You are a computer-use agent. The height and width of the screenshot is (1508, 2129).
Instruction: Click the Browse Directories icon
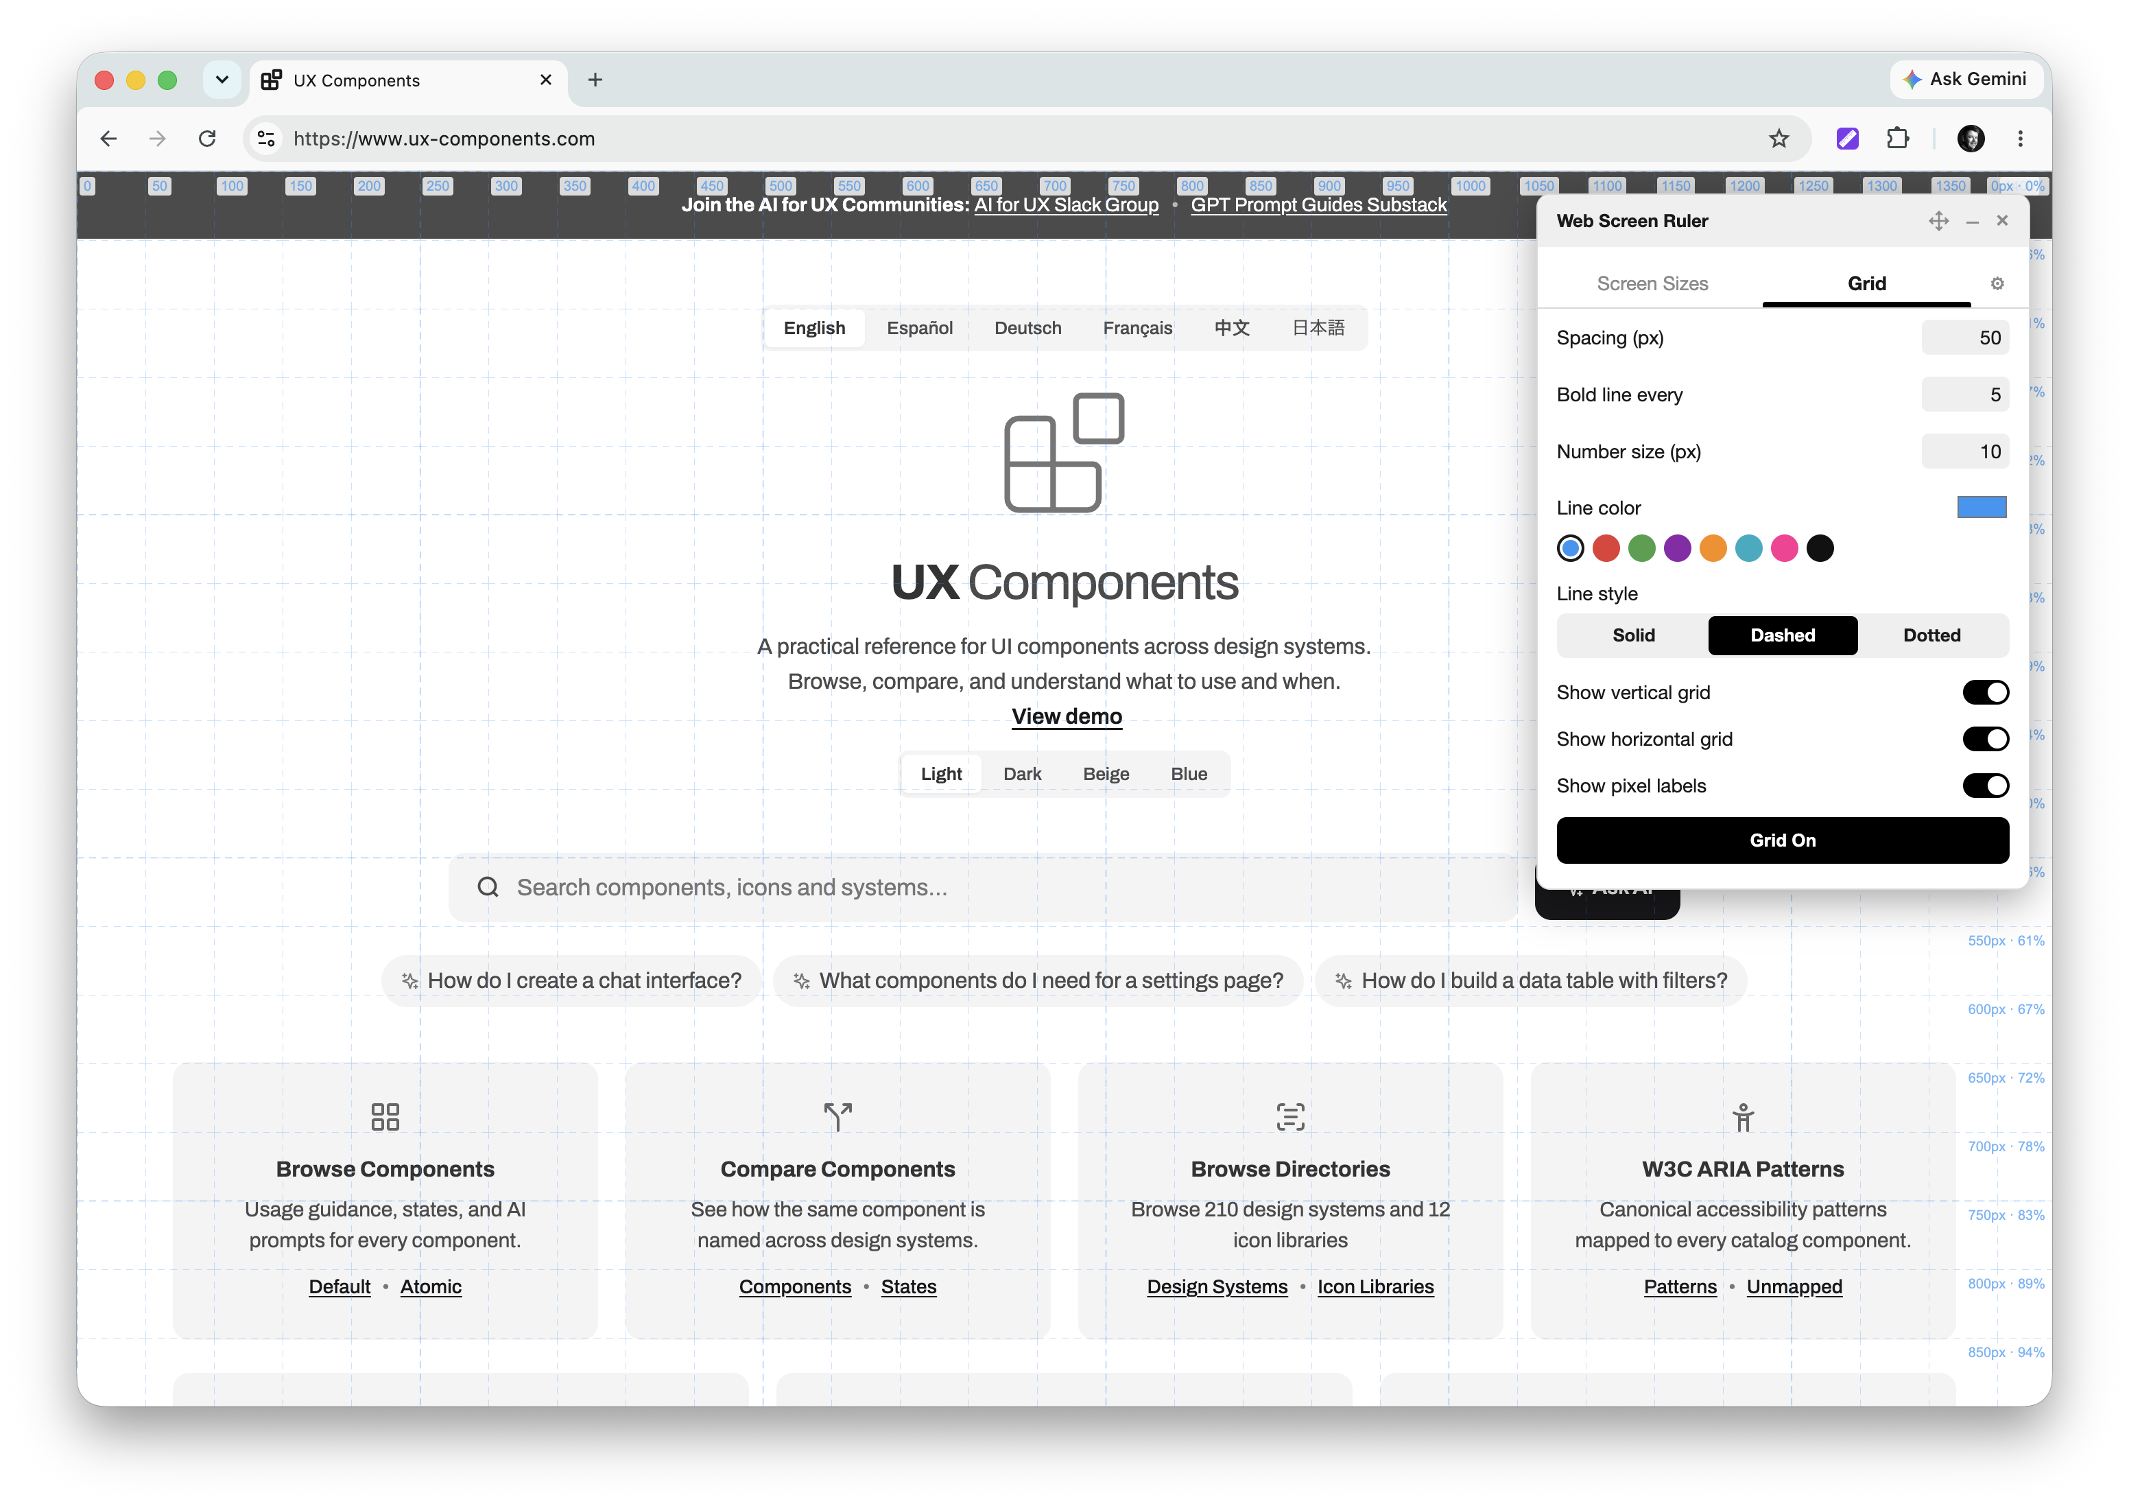tap(1290, 1116)
